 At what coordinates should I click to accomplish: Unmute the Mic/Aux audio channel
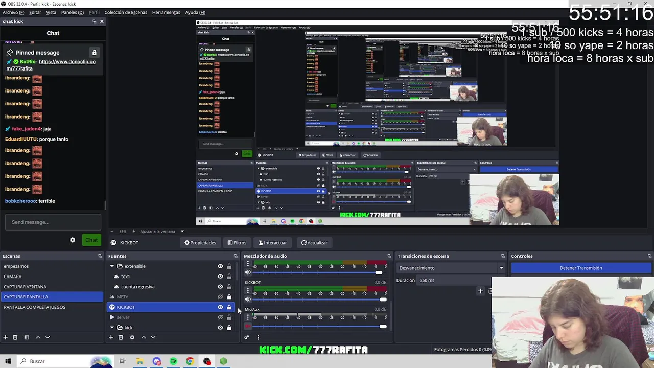(248, 326)
